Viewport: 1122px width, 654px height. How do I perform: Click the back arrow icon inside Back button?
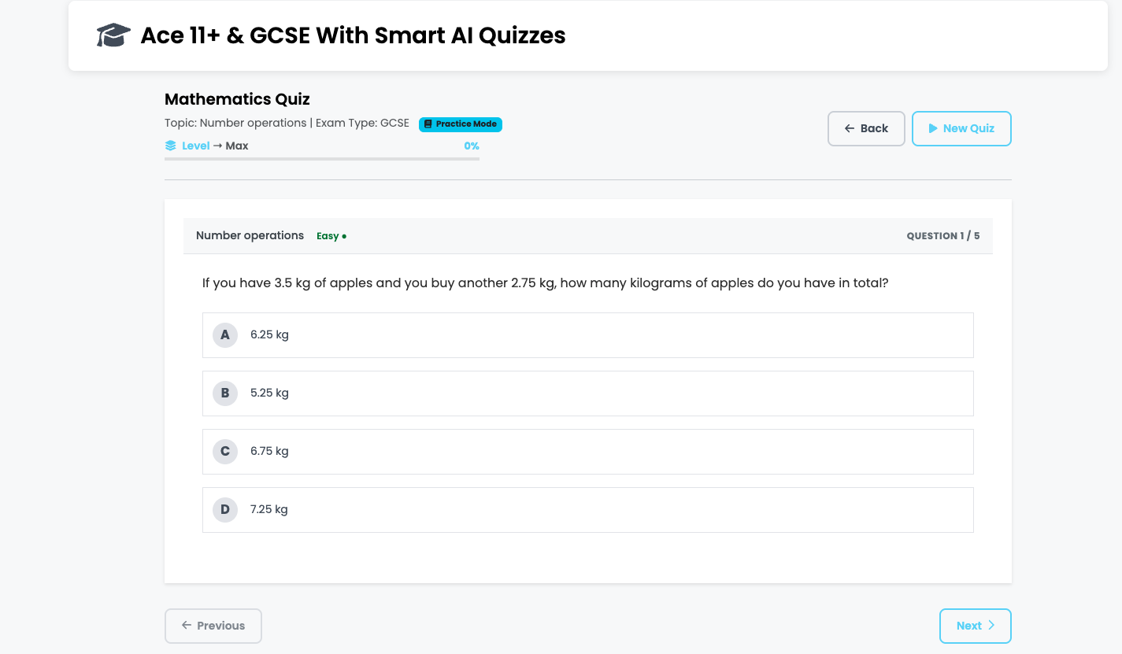coord(850,127)
